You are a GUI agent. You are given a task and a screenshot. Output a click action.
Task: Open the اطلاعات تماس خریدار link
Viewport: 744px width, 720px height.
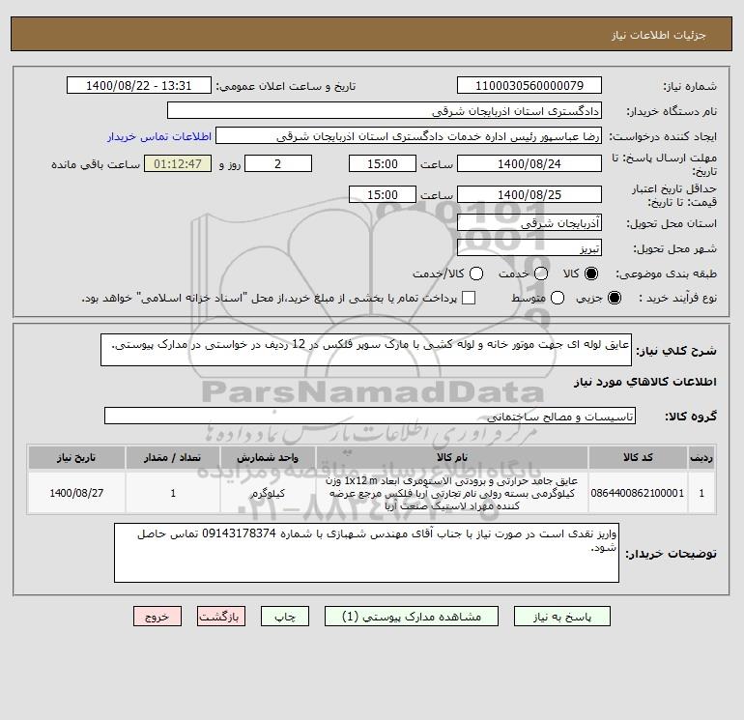point(159,136)
